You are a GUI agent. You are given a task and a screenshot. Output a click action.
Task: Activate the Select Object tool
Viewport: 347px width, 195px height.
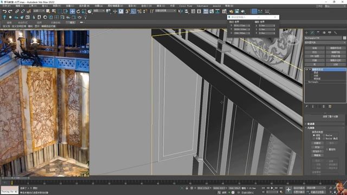(48, 11)
